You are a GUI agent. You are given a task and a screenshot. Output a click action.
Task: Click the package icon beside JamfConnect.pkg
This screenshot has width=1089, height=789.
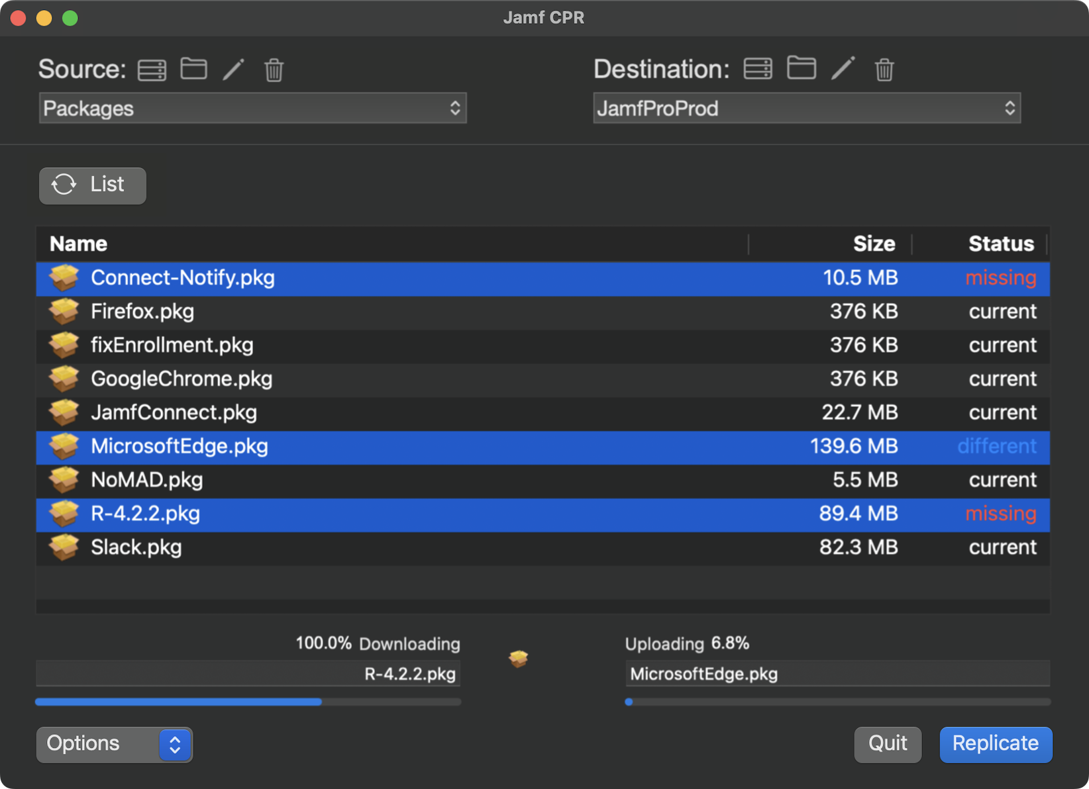[x=64, y=413]
